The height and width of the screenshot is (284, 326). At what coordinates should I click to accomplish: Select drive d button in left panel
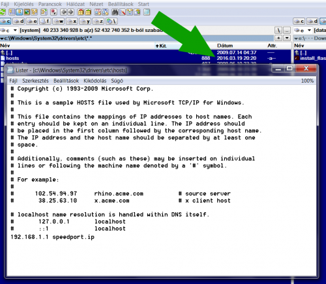coord(19,21)
